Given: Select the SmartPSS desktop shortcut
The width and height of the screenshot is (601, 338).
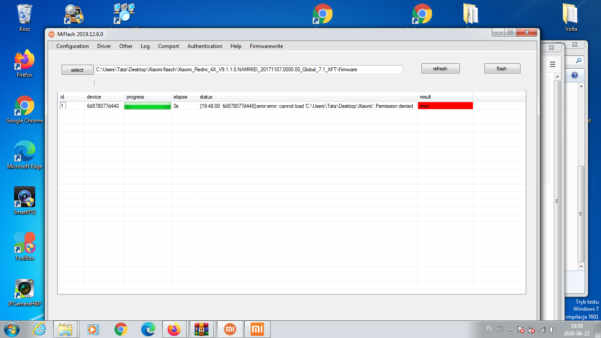Looking at the screenshot, I should coord(25,201).
